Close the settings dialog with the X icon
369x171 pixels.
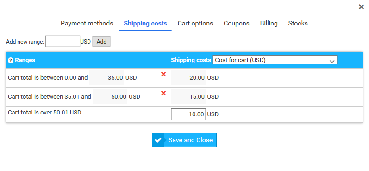[x=361, y=7]
